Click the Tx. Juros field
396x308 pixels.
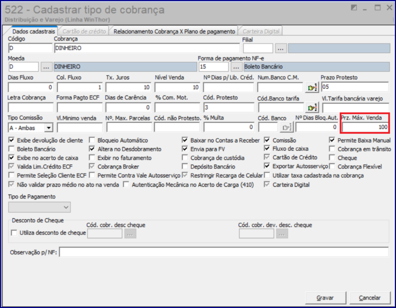pos(128,87)
